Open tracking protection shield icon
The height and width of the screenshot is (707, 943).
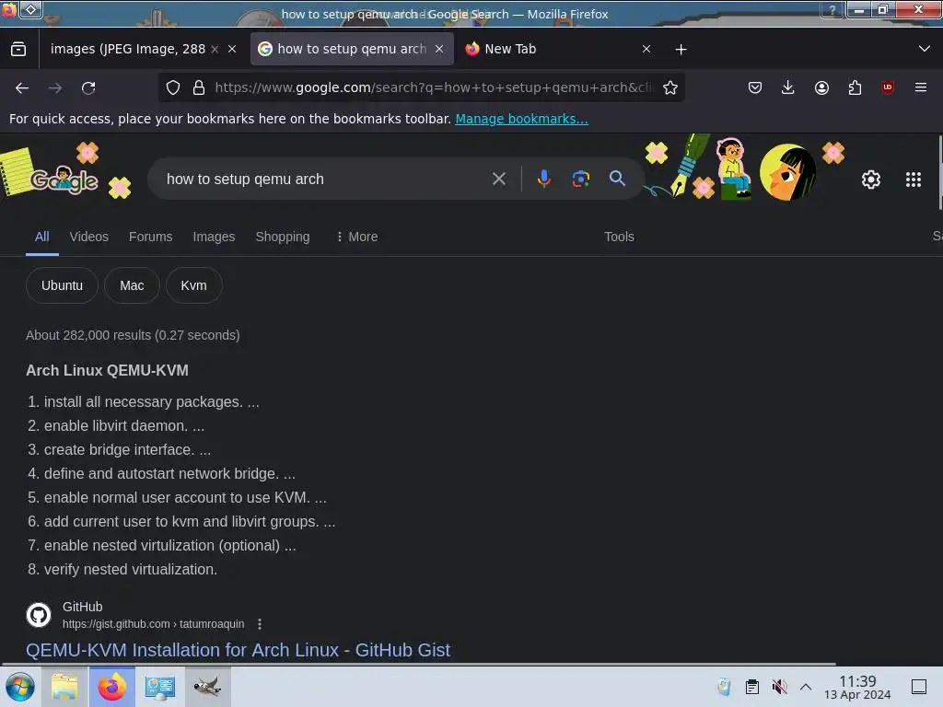(x=173, y=87)
